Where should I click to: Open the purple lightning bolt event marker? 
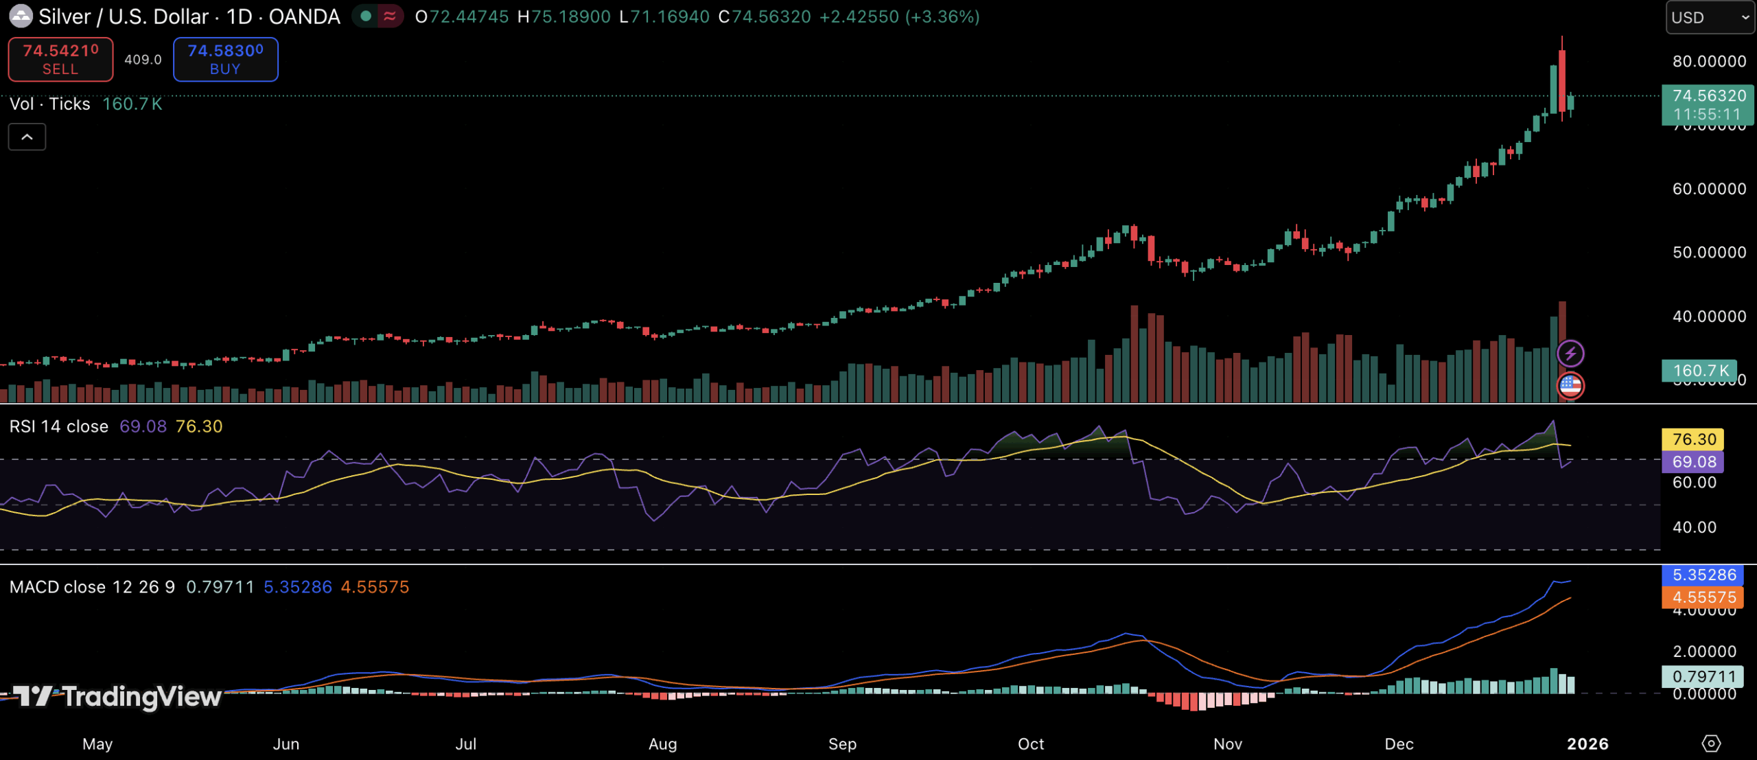pos(1570,354)
